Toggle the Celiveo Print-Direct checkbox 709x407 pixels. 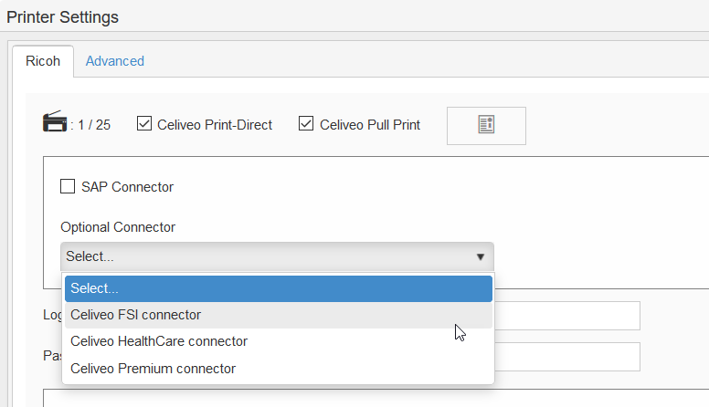(x=143, y=124)
